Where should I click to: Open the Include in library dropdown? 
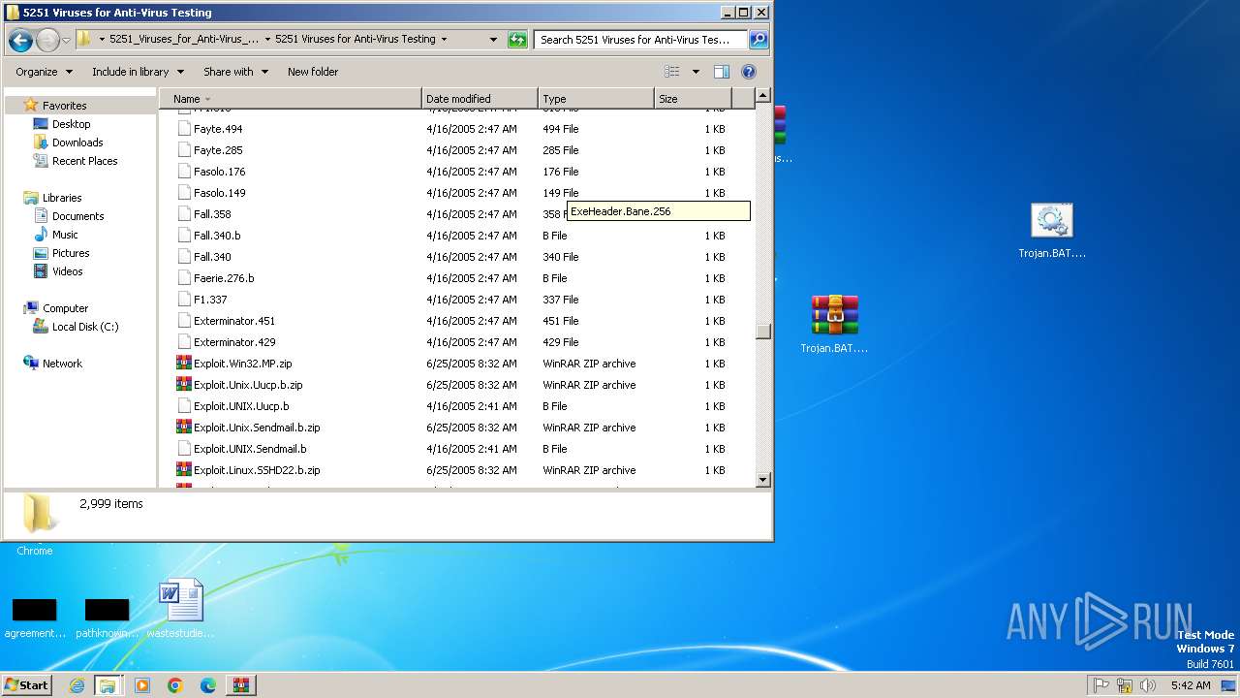[x=138, y=72]
